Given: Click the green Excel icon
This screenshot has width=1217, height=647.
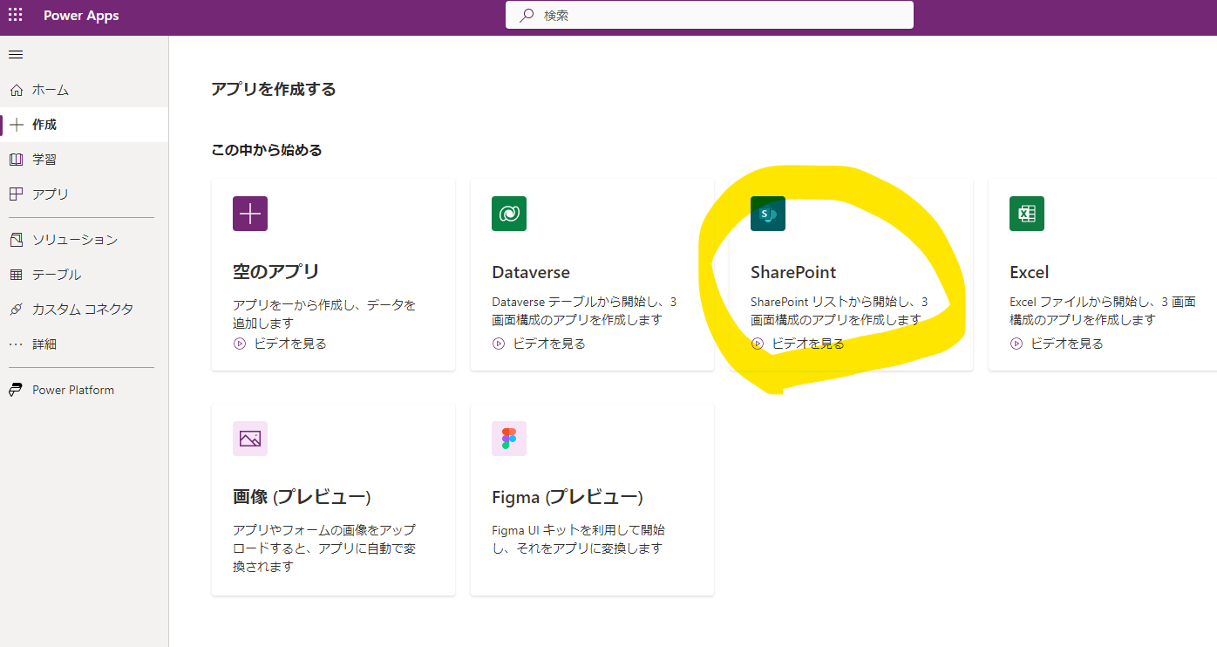Looking at the screenshot, I should pos(1027,214).
